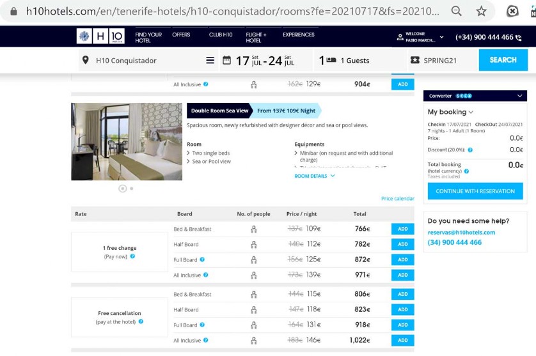Click the browser extension X circle icon
The height and width of the screenshot is (356, 536).
(x=512, y=12)
